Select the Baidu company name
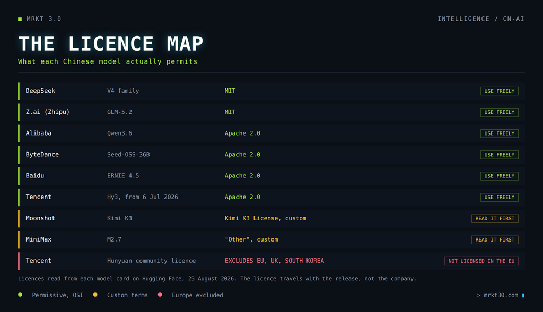This screenshot has width=543, height=312. (34, 176)
